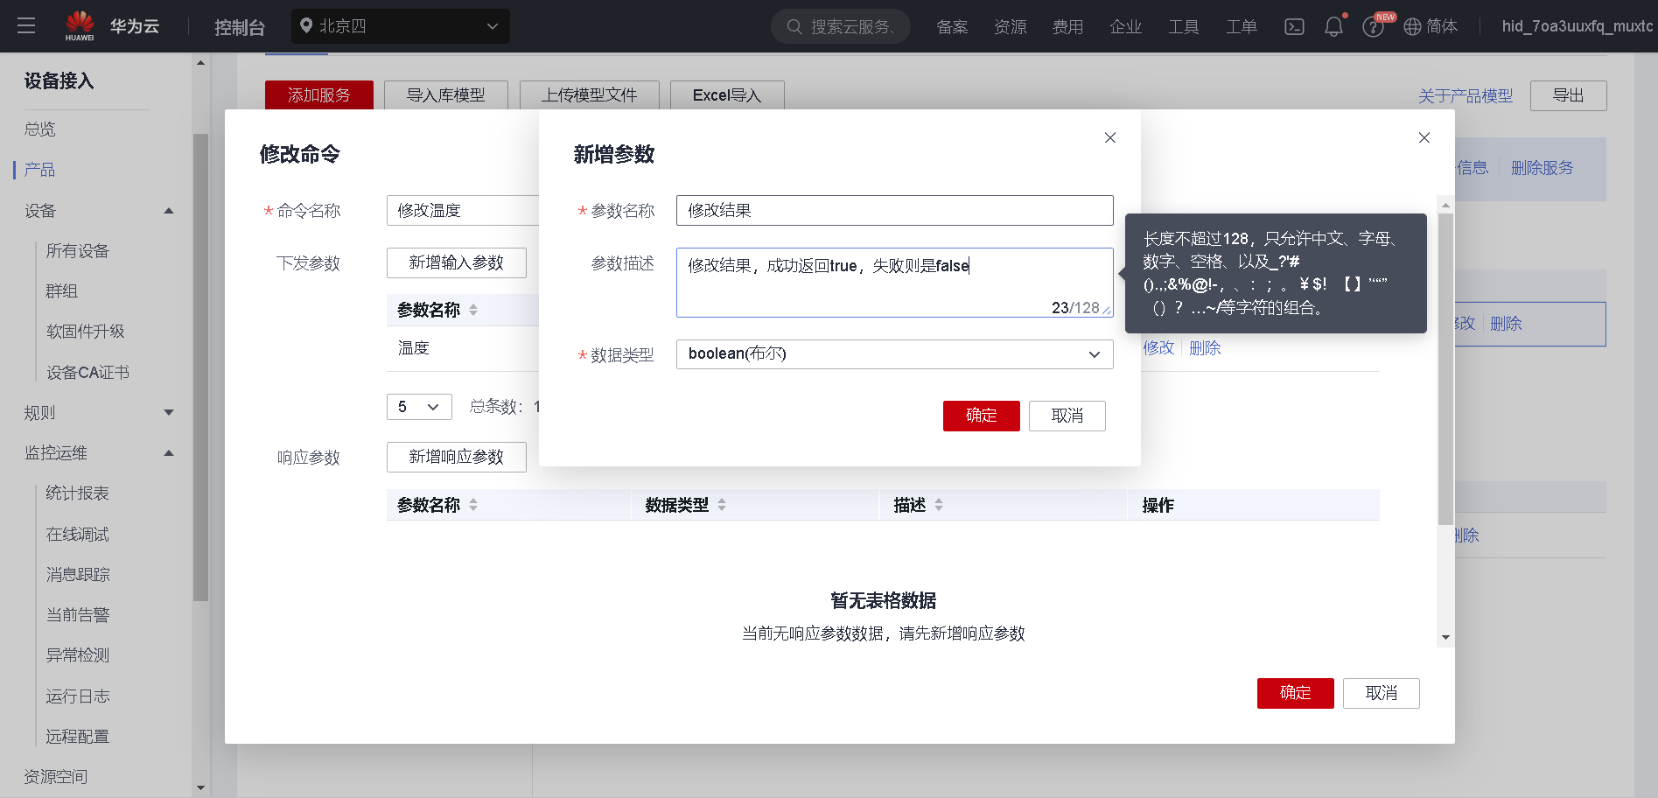Confirm the new parameter with 确定
The height and width of the screenshot is (798, 1658).
(982, 416)
